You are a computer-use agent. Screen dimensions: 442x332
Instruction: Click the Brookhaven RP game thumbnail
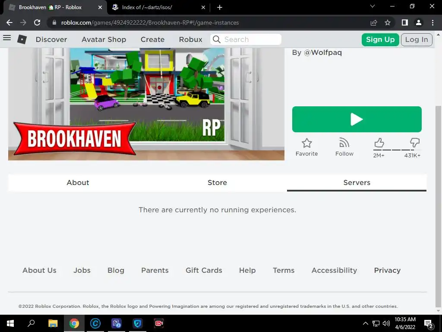(x=146, y=104)
